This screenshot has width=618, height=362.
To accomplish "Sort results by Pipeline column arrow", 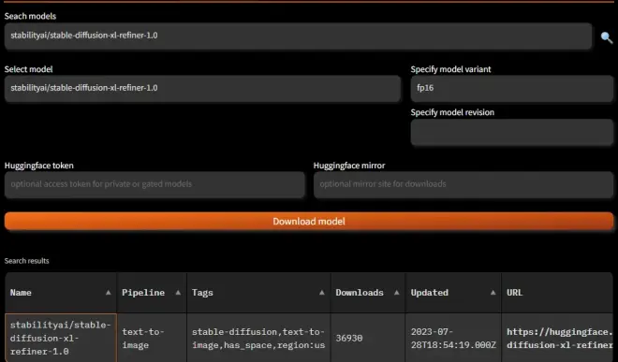I will coord(178,292).
